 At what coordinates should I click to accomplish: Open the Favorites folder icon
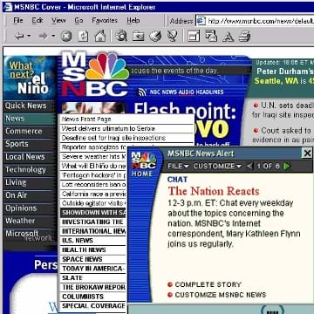tap(139, 37)
